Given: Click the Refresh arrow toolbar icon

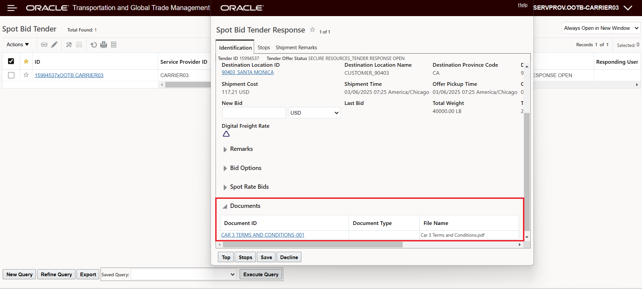Looking at the screenshot, I should tap(94, 45).
